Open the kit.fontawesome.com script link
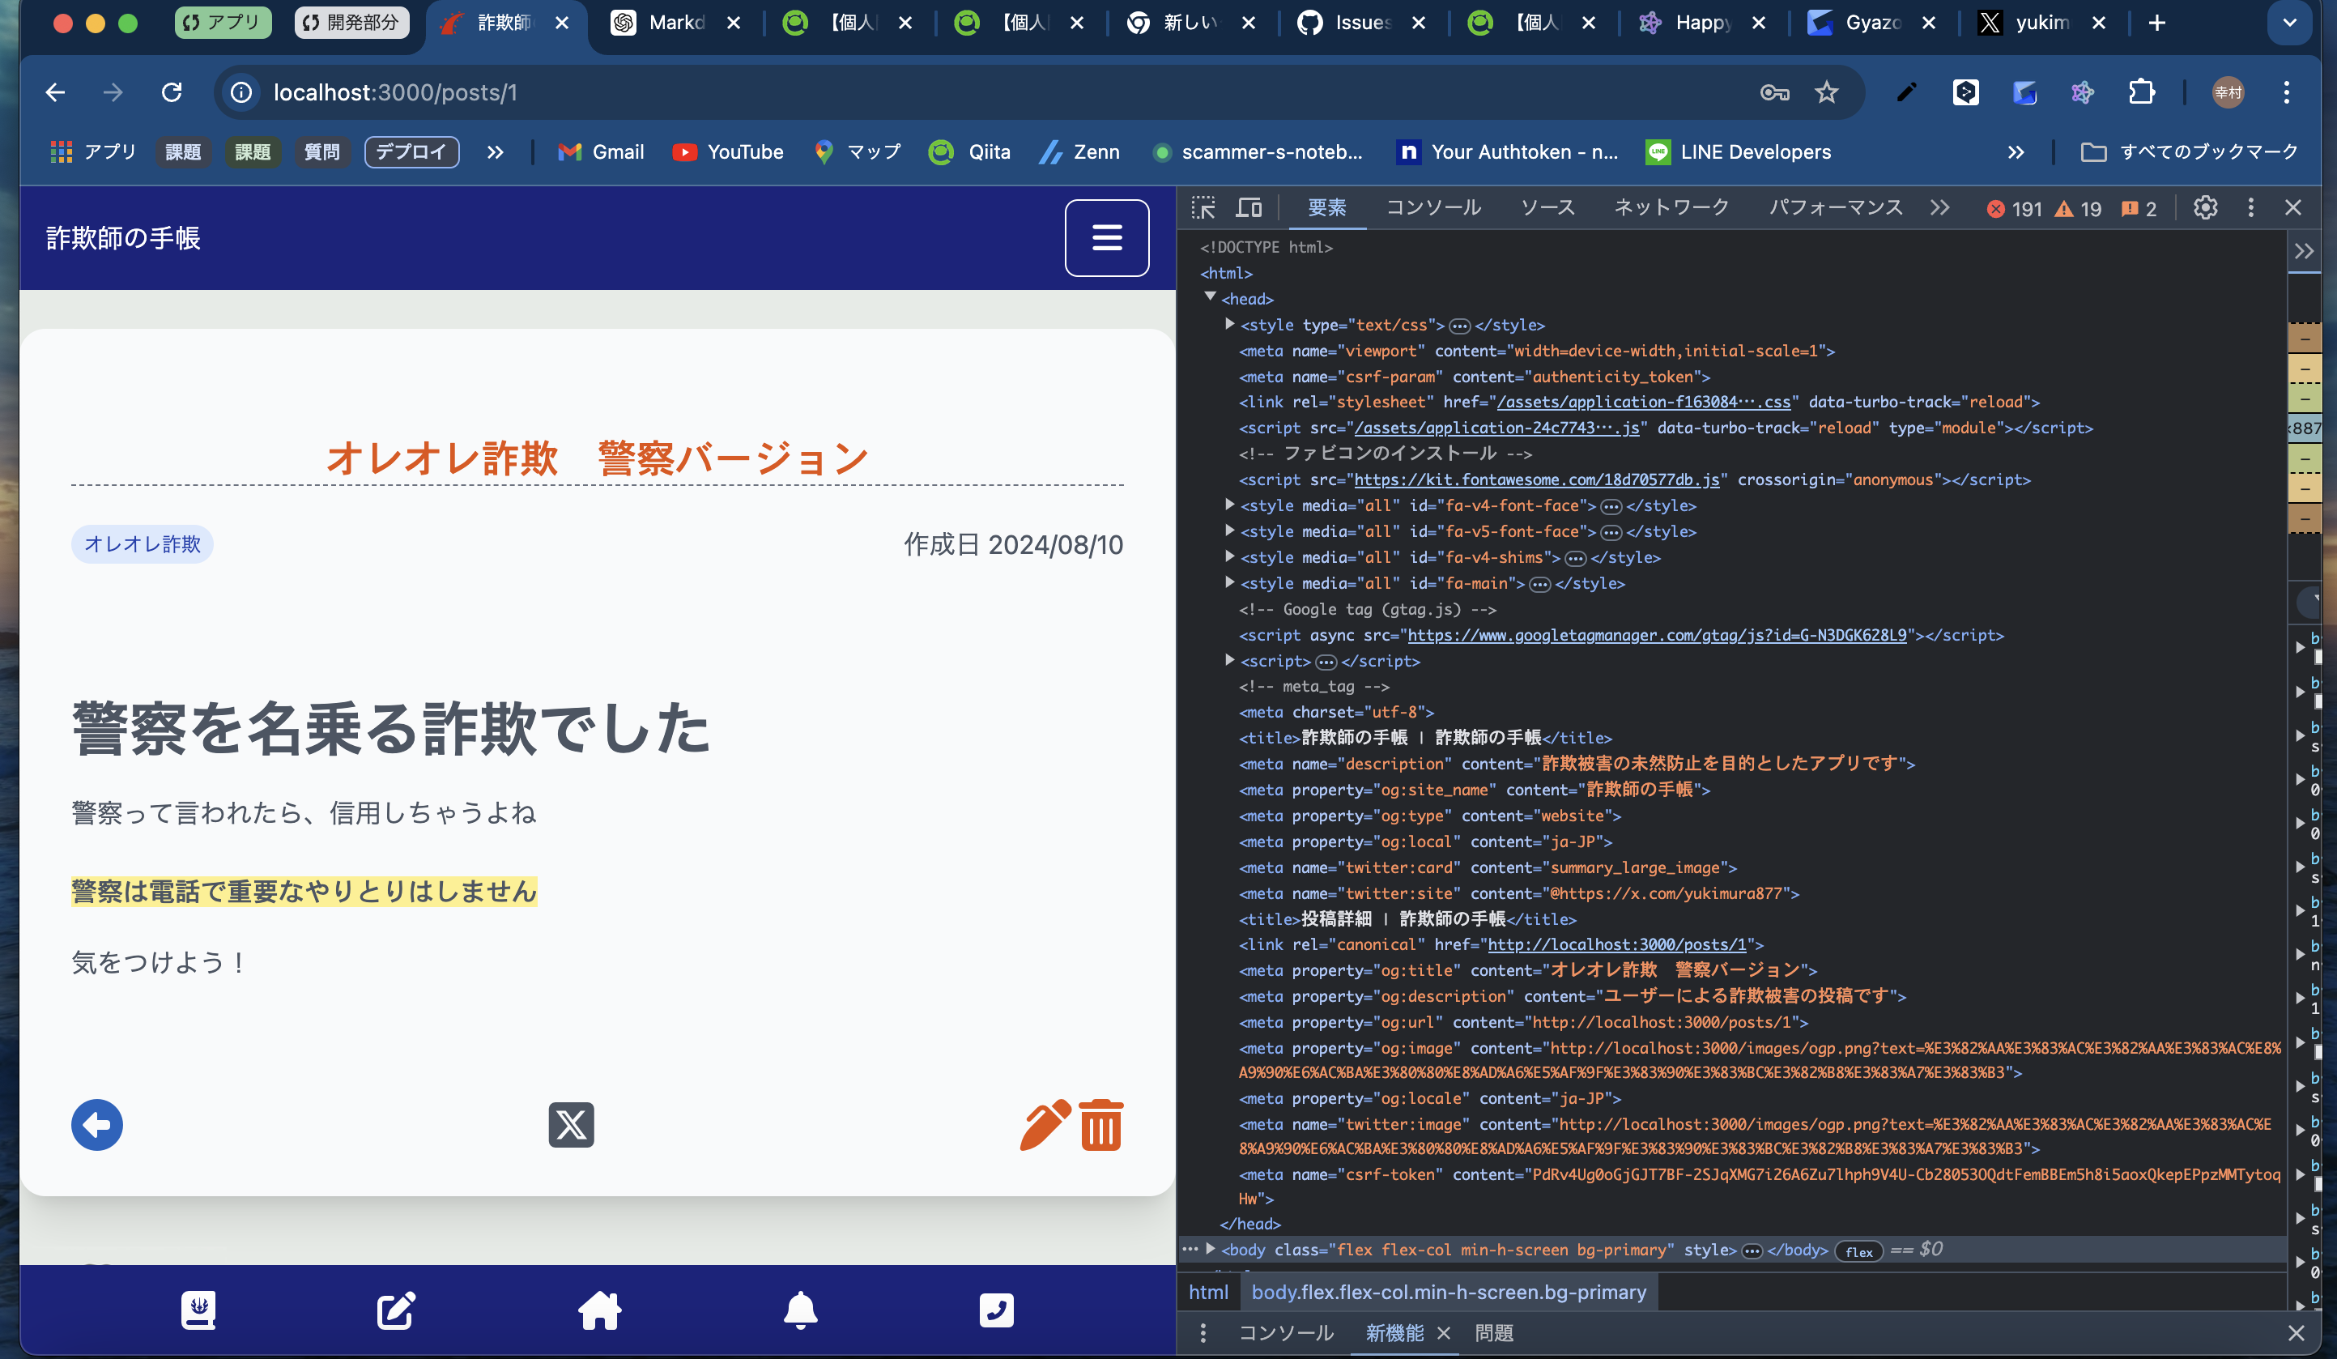Image resolution: width=2337 pixels, height=1359 pixels. [x=1537, y=479]
